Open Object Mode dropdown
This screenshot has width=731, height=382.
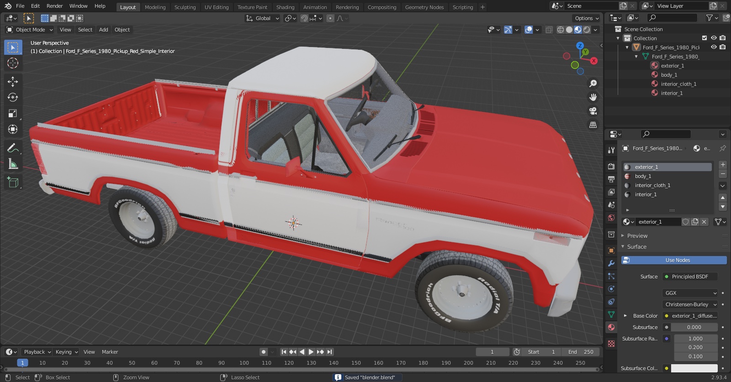click(30, 30)
